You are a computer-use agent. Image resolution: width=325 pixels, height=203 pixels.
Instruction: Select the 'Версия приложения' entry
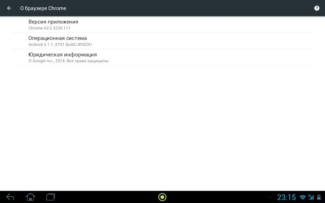[162, 24]
